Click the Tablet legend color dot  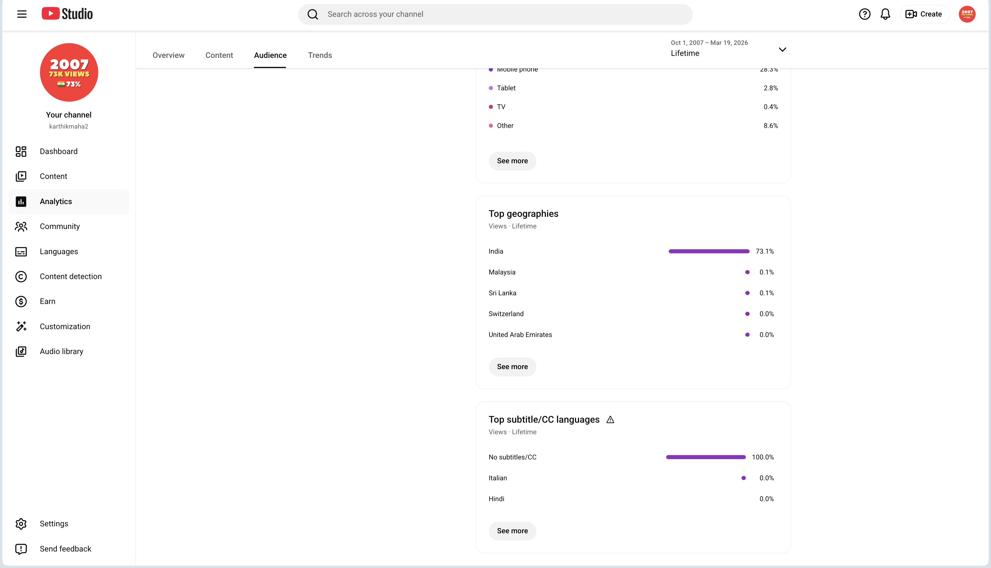tap(491, 88)
